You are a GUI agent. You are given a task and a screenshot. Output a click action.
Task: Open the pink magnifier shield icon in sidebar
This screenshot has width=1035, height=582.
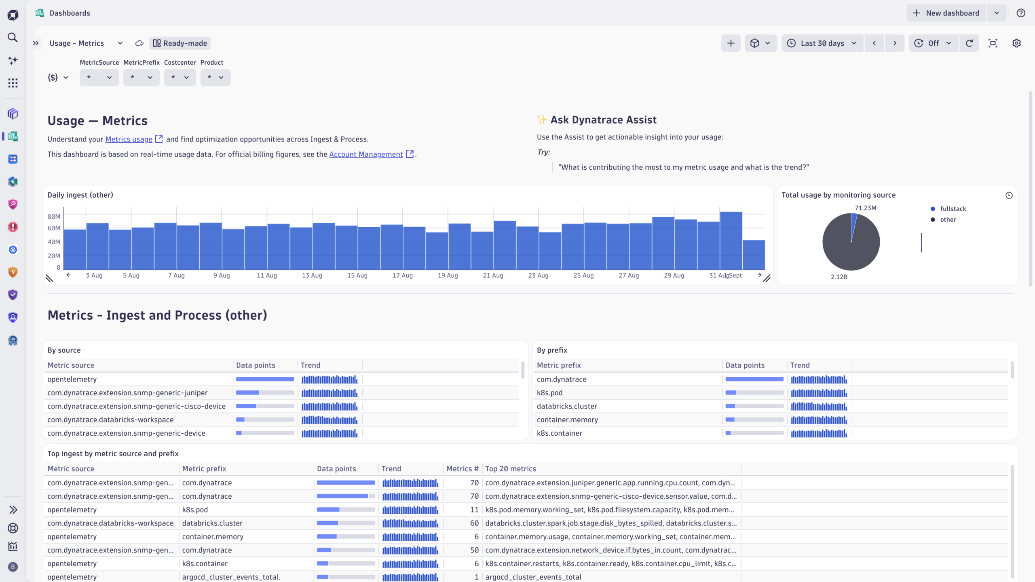click(13, 204)
